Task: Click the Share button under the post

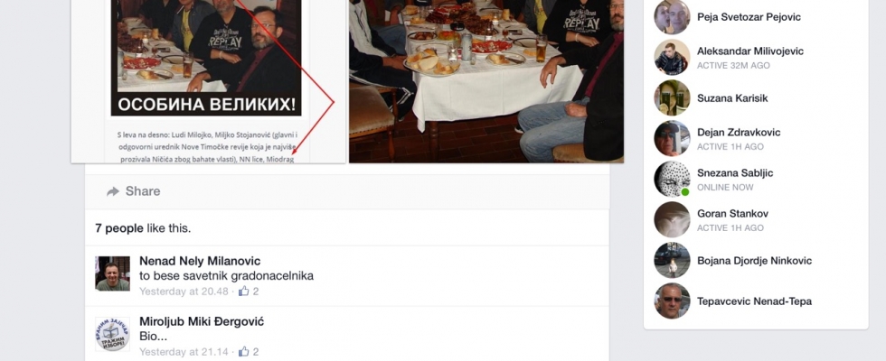Action: coord(134,191)
